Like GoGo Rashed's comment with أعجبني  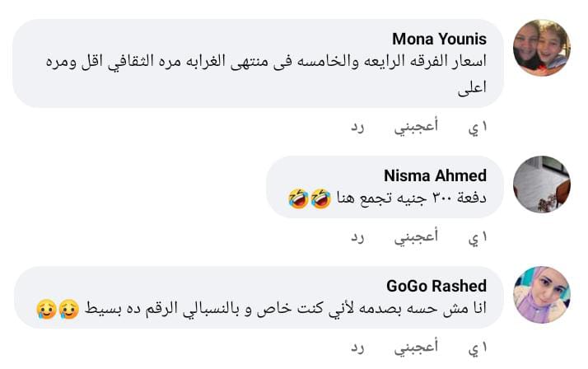click(x=416, y=348)
